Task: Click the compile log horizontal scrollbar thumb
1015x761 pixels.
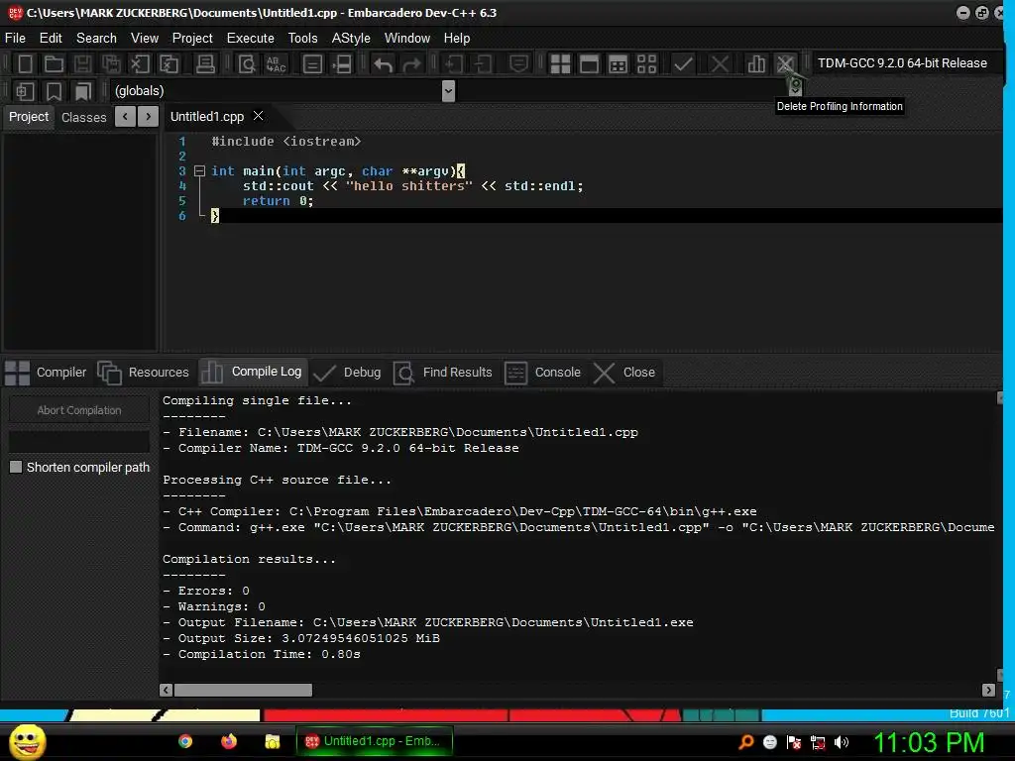Action: tap(243, 691)
